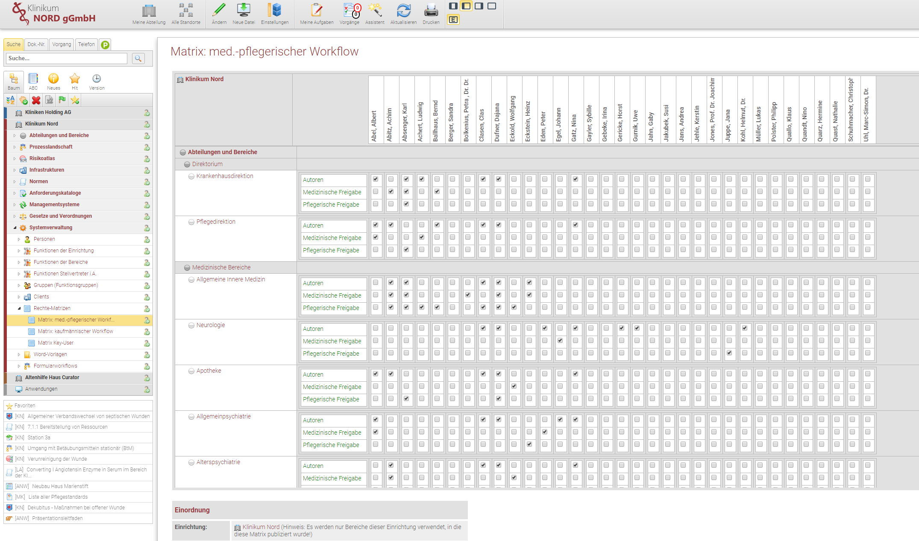Open Meine Aufgaben in the toolbar
919x541 pixels.
click(x=317, y=14)
